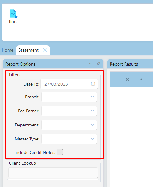Collapse the Report Options panel chevron
The image size is (153, 187).
tap(90, 64)
